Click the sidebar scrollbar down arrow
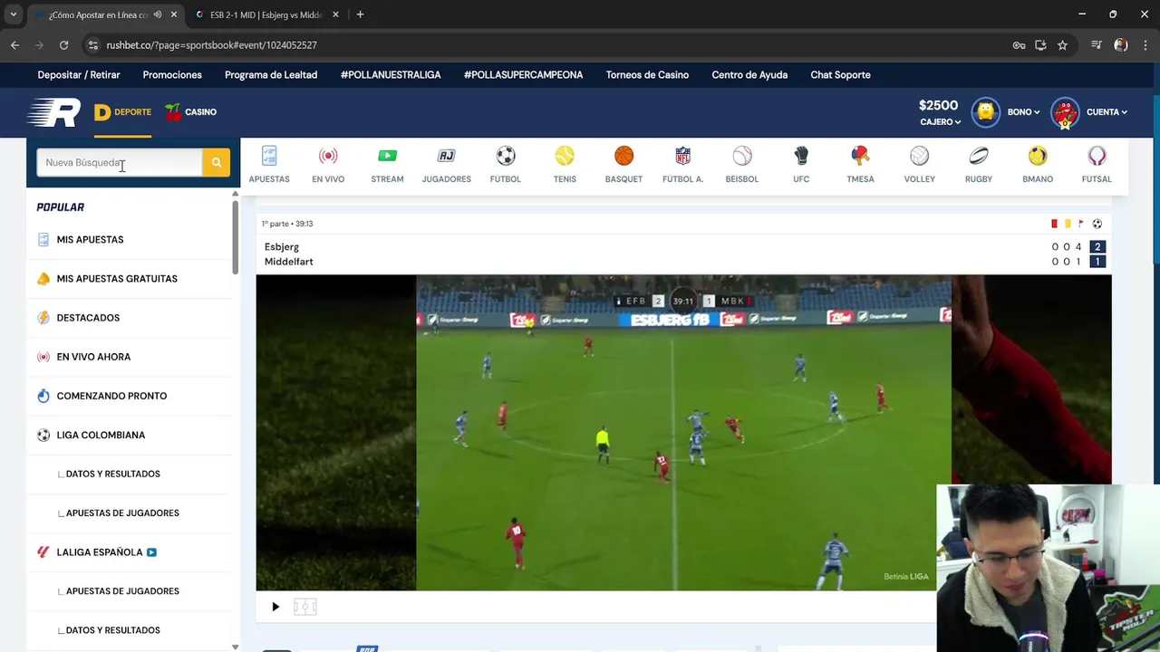Viewport: 1160px width, 652px height. [x=236, y=647]
